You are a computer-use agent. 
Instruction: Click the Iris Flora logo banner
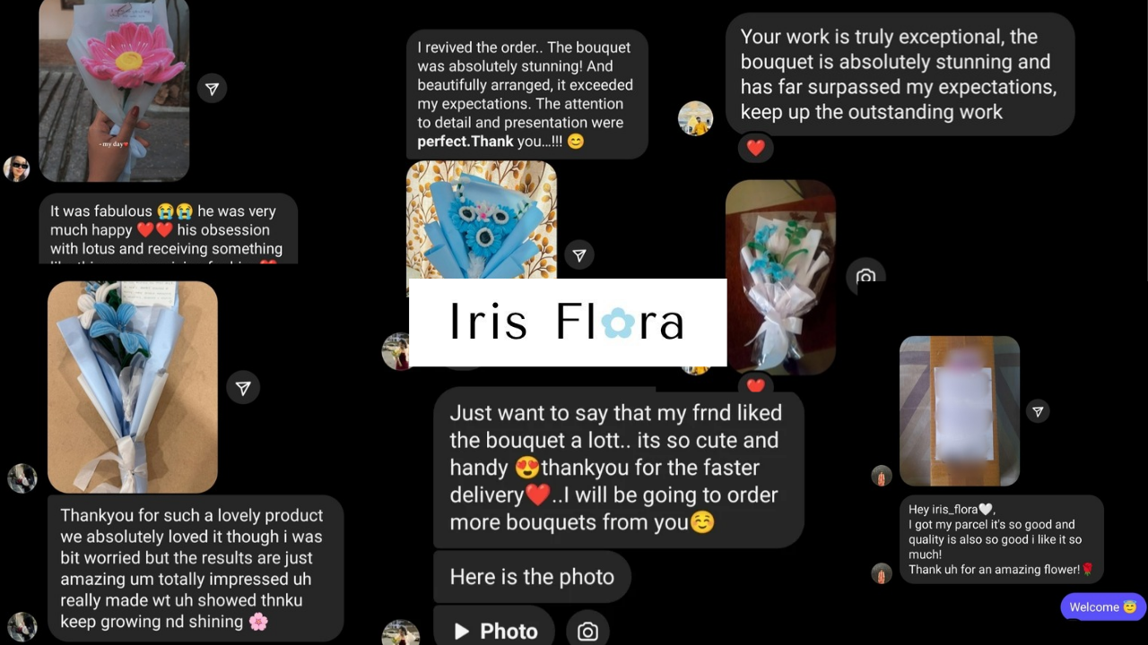coord(568,322)
